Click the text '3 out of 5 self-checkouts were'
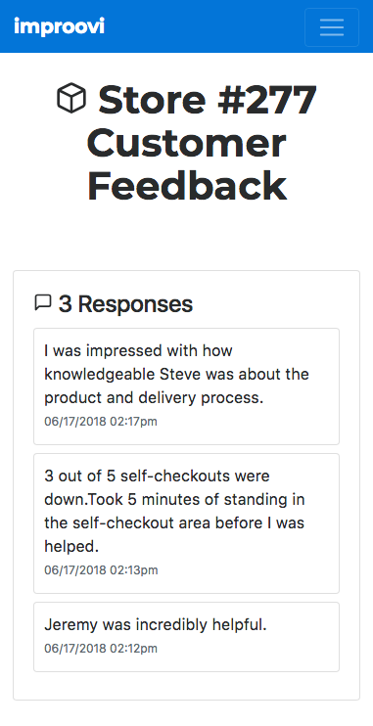 157,476
